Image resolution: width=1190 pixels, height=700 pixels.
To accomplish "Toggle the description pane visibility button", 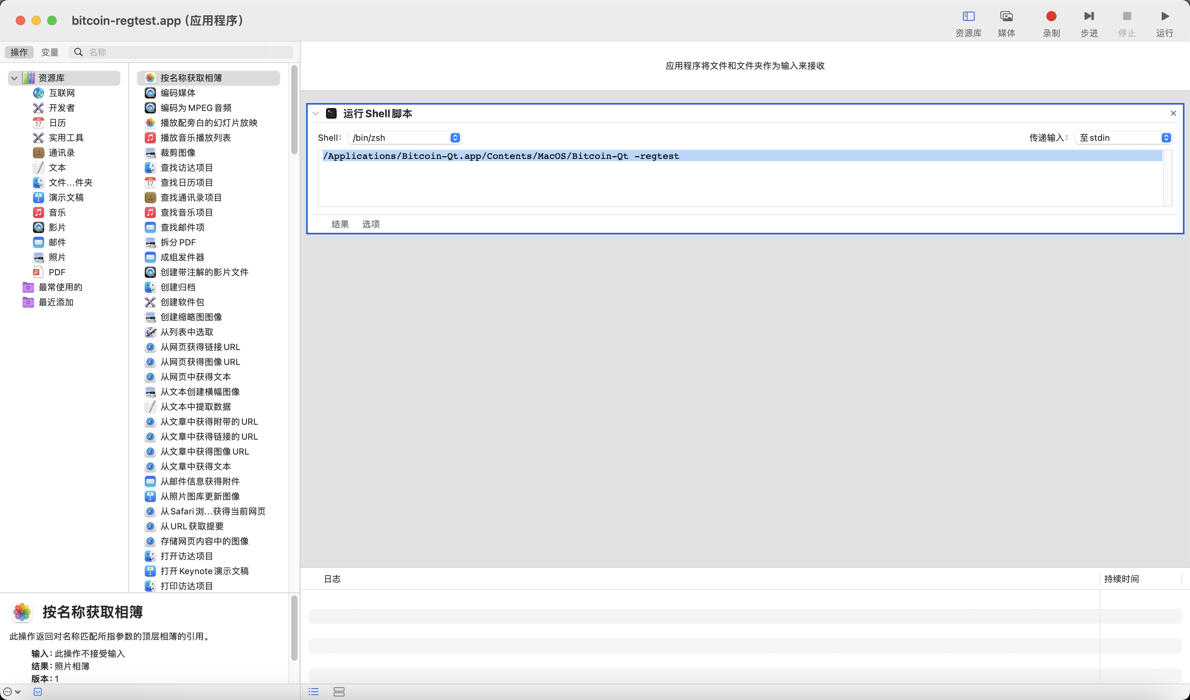I will tap(38, 692).
